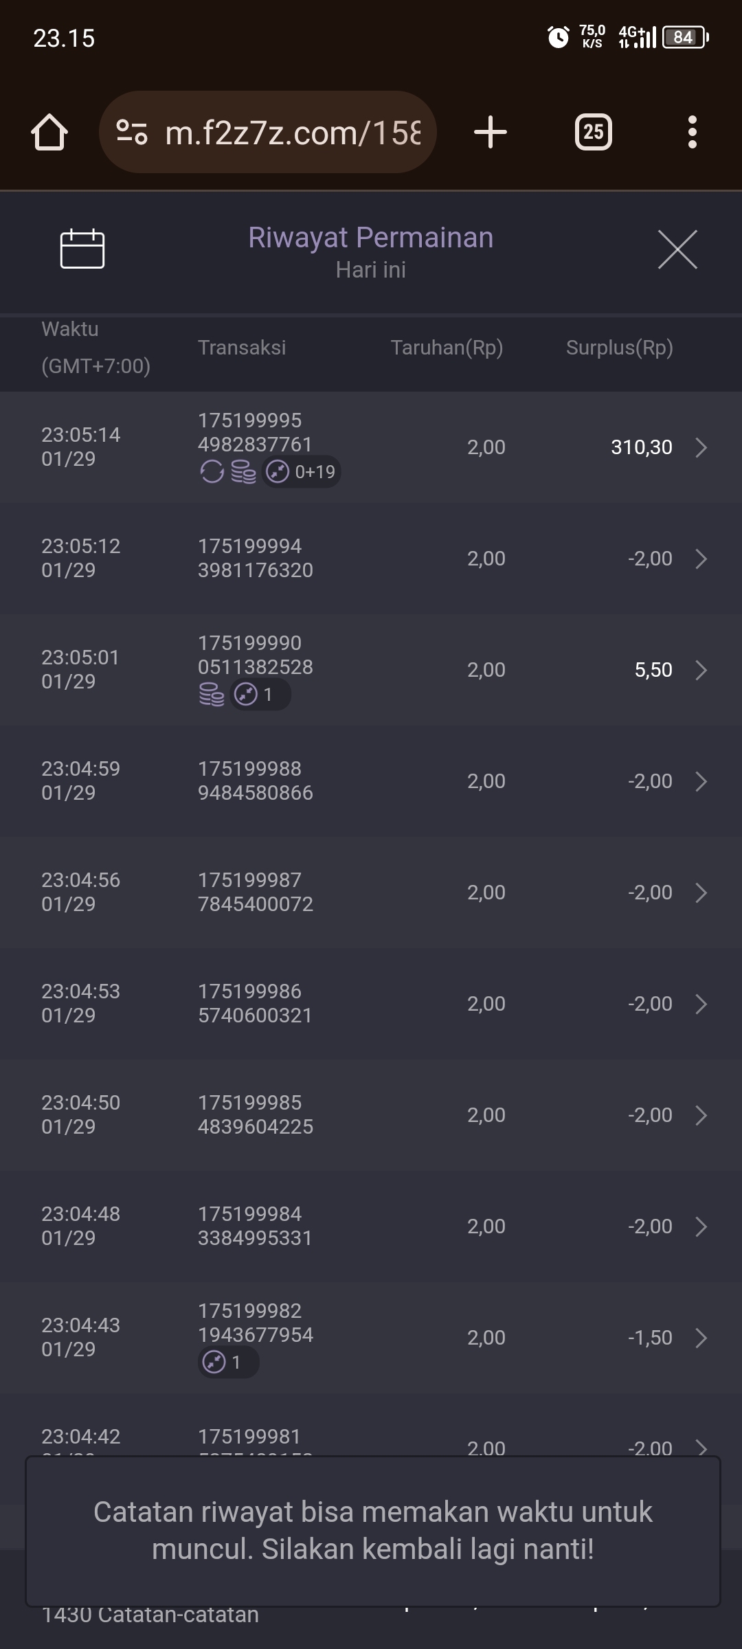Tap the Riwayat Permainan title
Image resolution: width=742 pixels, height=1649 pixels.
coord(370,238)
